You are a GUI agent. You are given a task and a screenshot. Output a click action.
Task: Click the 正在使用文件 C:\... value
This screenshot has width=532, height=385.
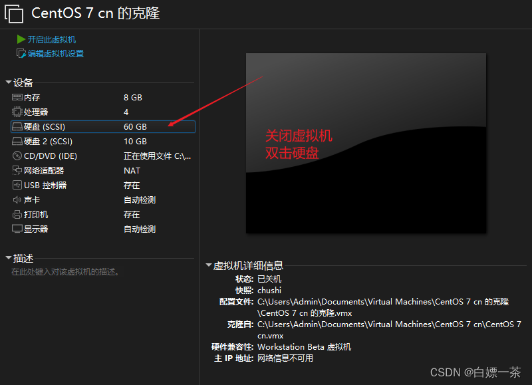[158, 156]
